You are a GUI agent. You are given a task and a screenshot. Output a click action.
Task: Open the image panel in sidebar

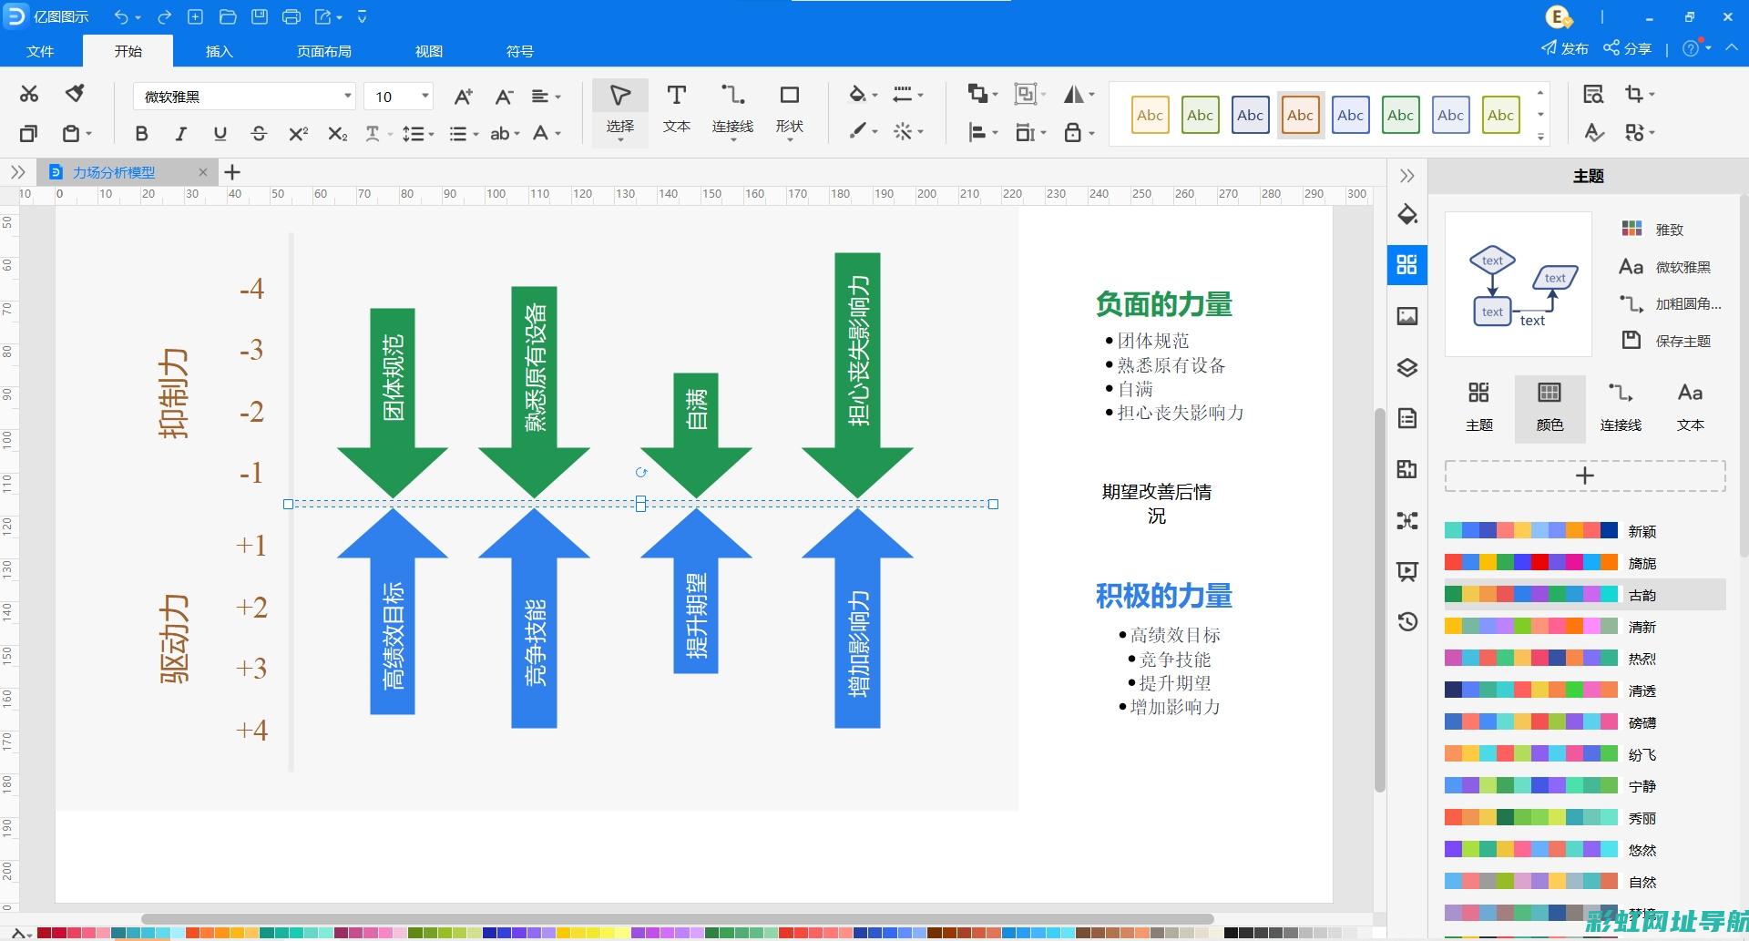[1407, 316]
